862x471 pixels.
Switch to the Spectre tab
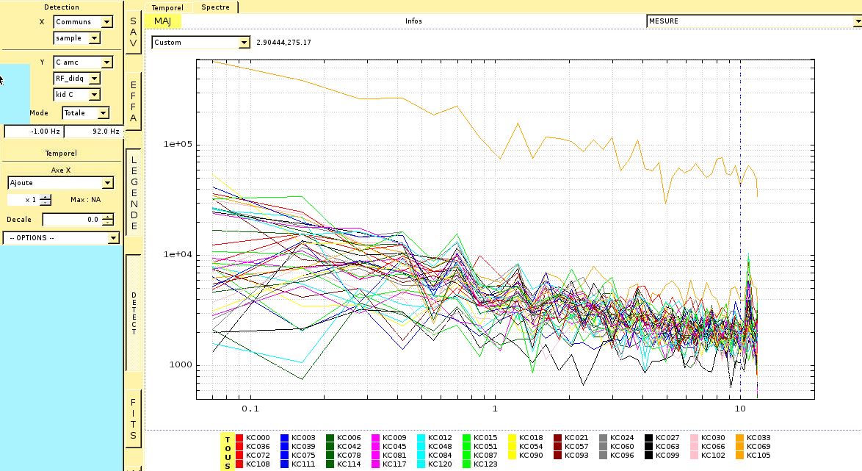point(215,7)
